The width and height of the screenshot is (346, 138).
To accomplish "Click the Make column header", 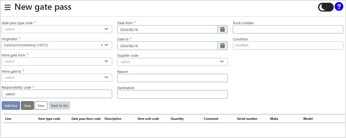I will click(x=274, y=119).
